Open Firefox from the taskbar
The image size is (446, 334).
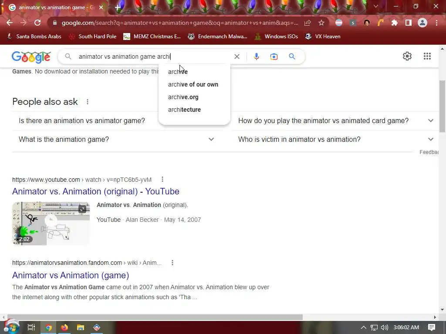(64, 327)
